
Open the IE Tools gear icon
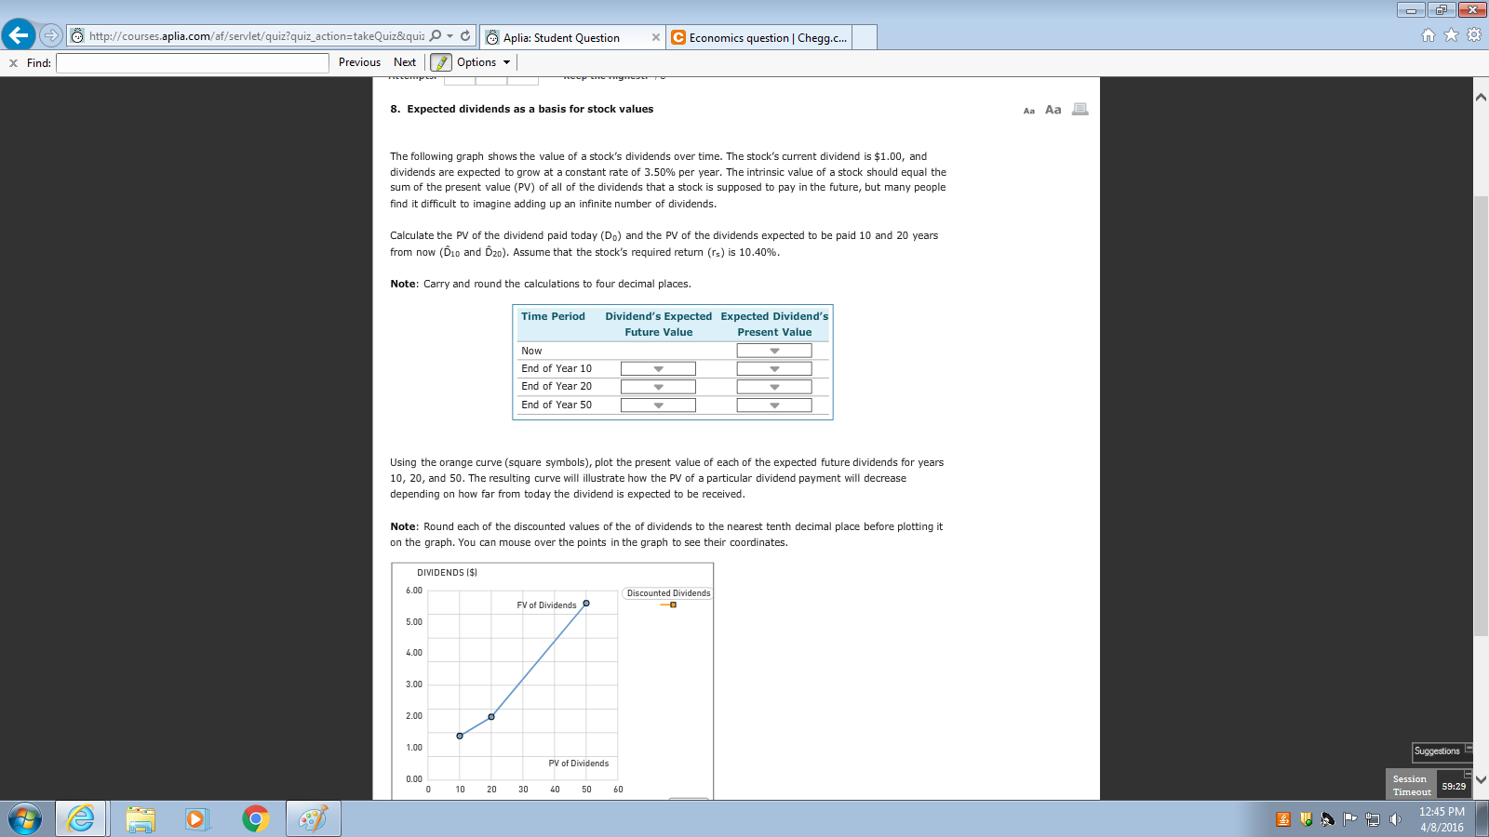tap(1474, 35)
